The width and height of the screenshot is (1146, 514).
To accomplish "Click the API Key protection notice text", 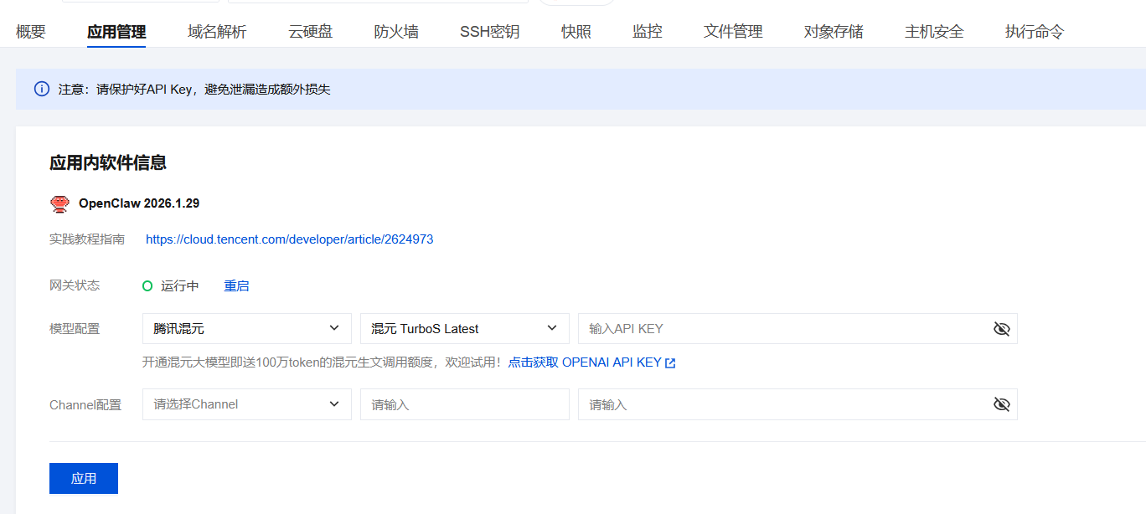I will coord(194,89).
